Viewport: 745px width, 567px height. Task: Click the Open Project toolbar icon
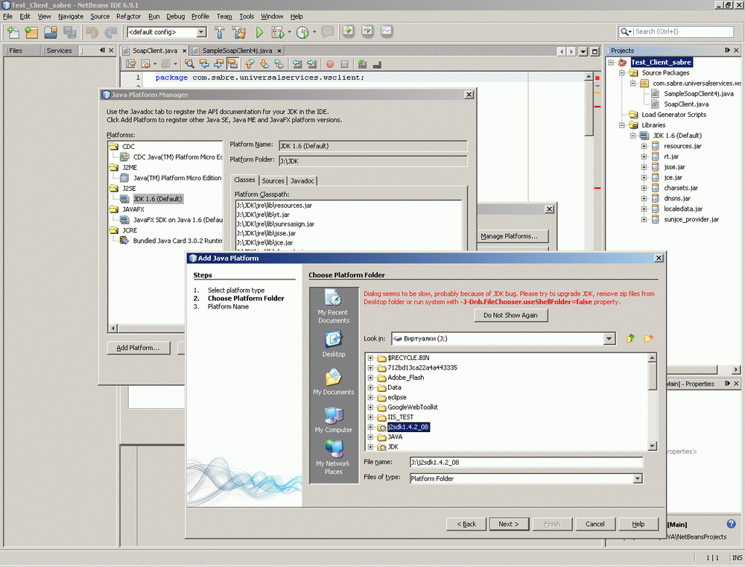click(x=51, y=32)
